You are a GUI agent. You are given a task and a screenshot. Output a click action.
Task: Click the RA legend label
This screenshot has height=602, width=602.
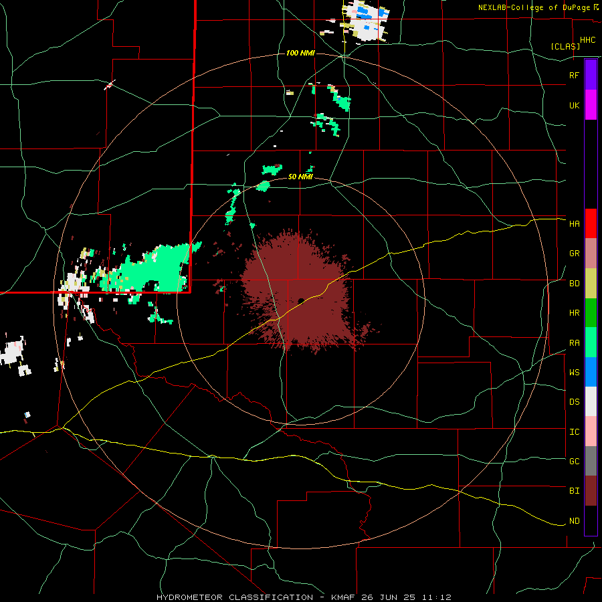(x=574, y=343)
